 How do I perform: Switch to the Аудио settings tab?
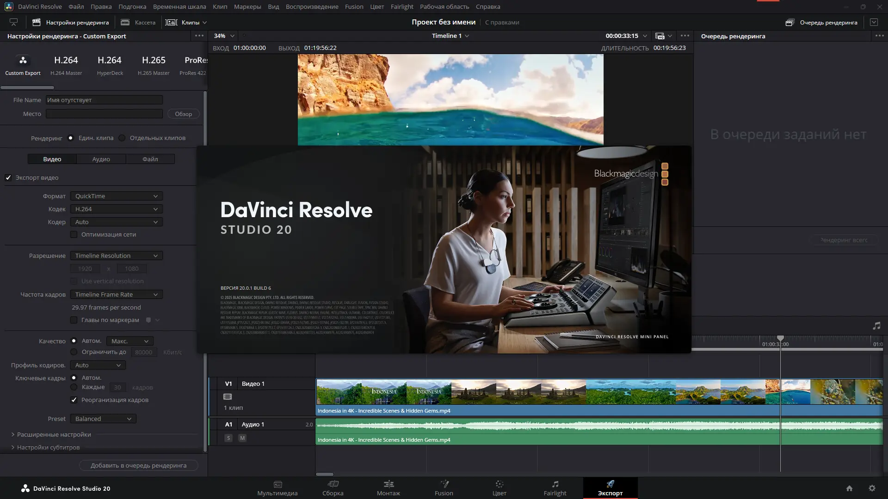(x=100, y=158)
